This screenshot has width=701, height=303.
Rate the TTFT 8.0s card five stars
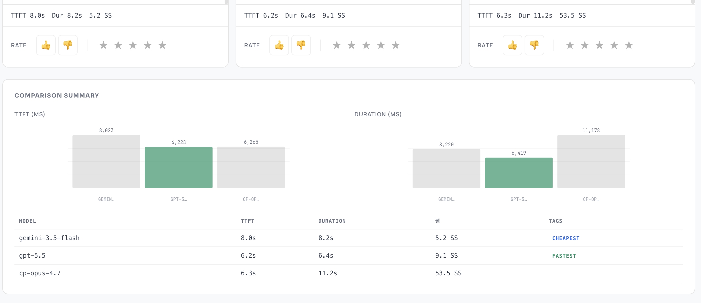point(162,45)
